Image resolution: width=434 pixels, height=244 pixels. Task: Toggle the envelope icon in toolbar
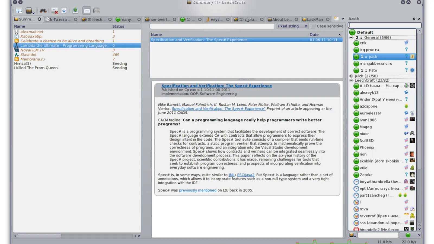pos(87,11)
